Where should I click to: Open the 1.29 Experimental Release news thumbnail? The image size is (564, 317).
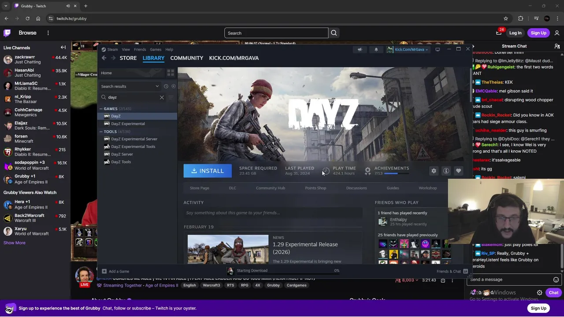[228, 249]
